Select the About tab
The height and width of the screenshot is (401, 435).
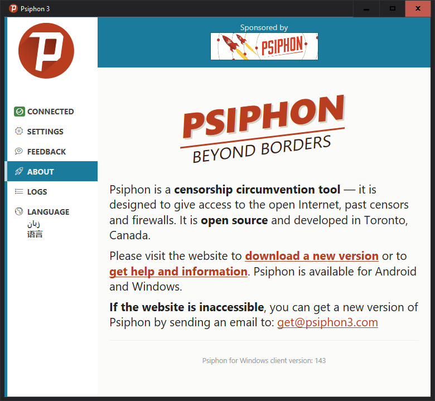(52, 172)
